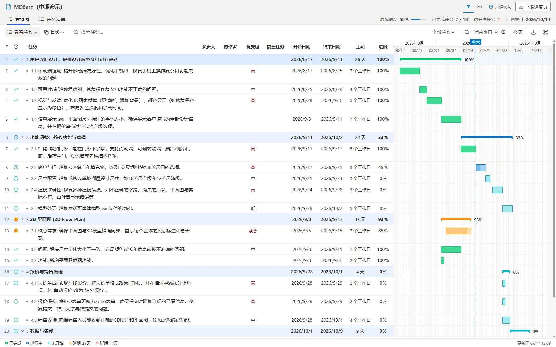Switch to the 任务清单 tab
556x347 pixels.
[52, 19]
